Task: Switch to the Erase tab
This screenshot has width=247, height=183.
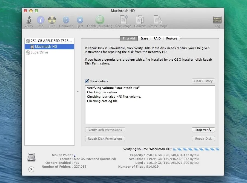Action: click(x=144, y=38)
